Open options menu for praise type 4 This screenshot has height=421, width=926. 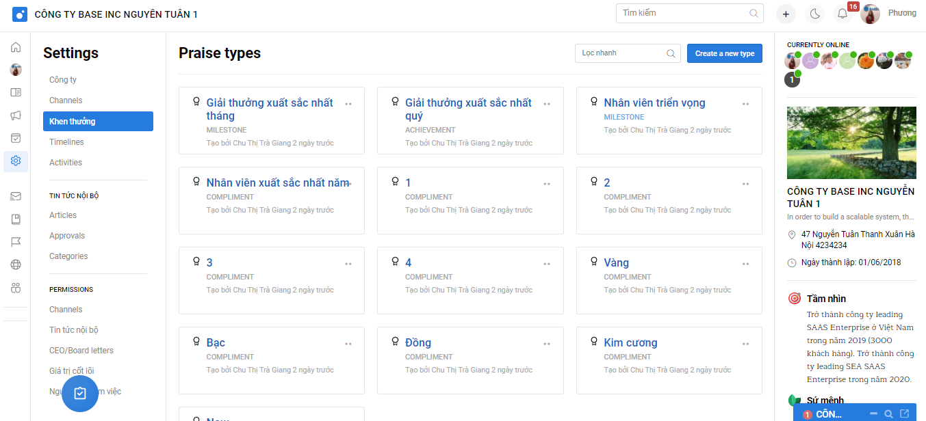click(x=547, y=264)
